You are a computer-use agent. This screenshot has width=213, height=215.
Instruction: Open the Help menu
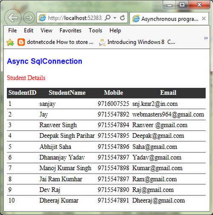click(115, 30)
